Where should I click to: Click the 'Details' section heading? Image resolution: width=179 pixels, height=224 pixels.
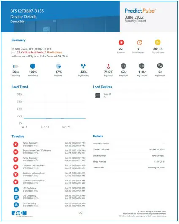coord(98,136)
